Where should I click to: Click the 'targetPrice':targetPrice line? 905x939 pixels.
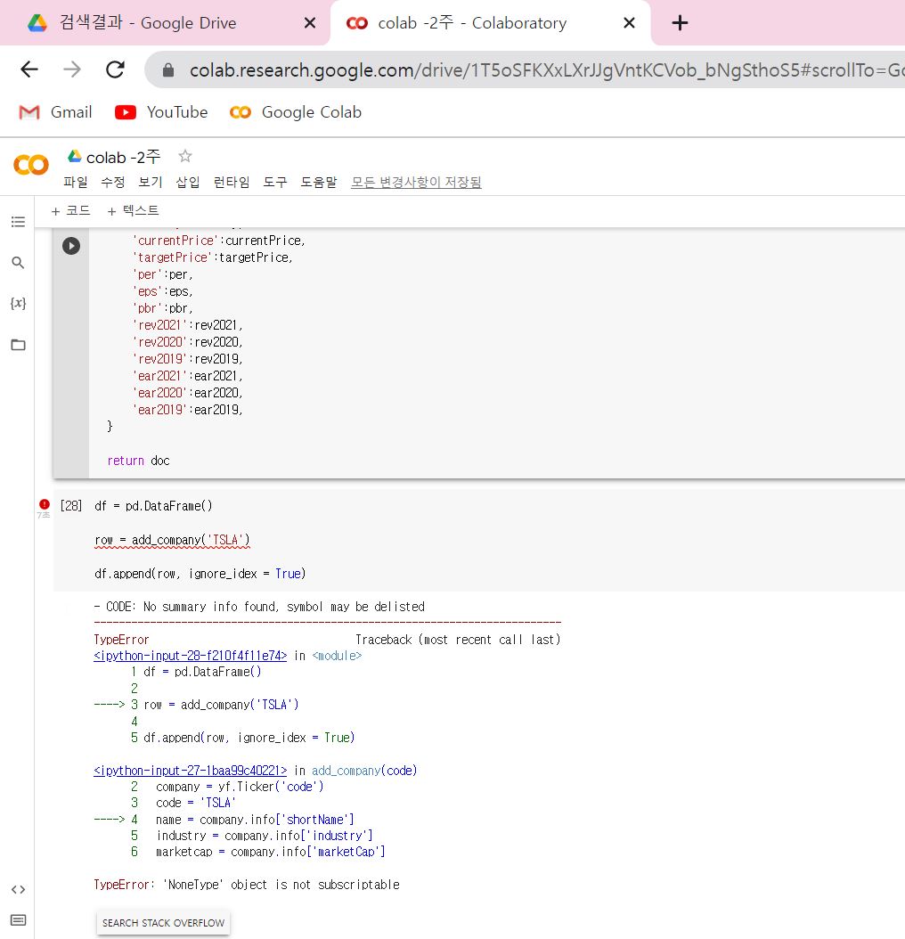click(x=213, y=257)
